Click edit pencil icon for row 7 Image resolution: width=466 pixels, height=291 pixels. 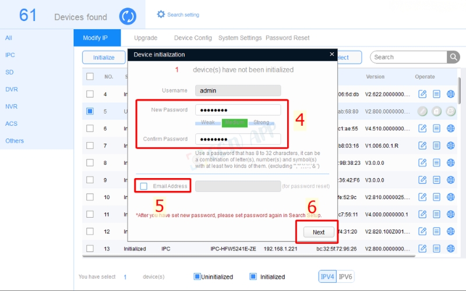422,145
